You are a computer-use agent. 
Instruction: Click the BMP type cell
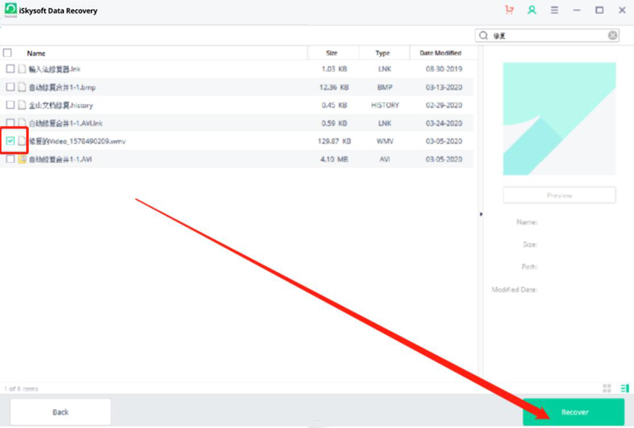tap(385, 87)
